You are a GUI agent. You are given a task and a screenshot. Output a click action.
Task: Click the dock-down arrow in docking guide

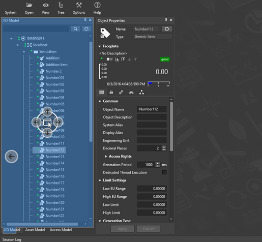(x=47, y=133)
